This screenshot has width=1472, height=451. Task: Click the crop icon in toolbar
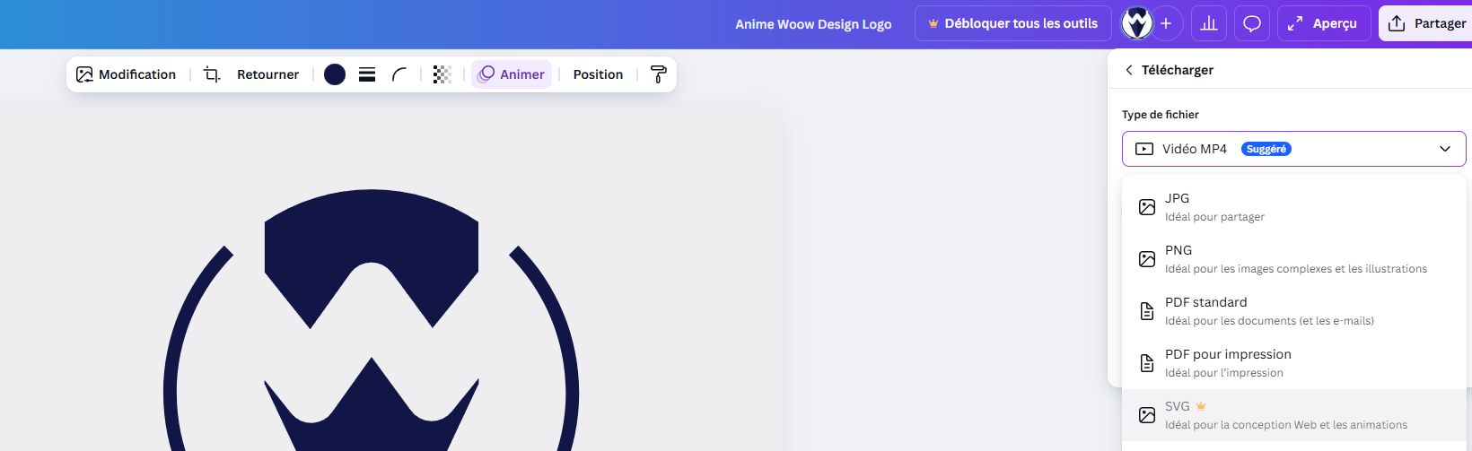212,74
